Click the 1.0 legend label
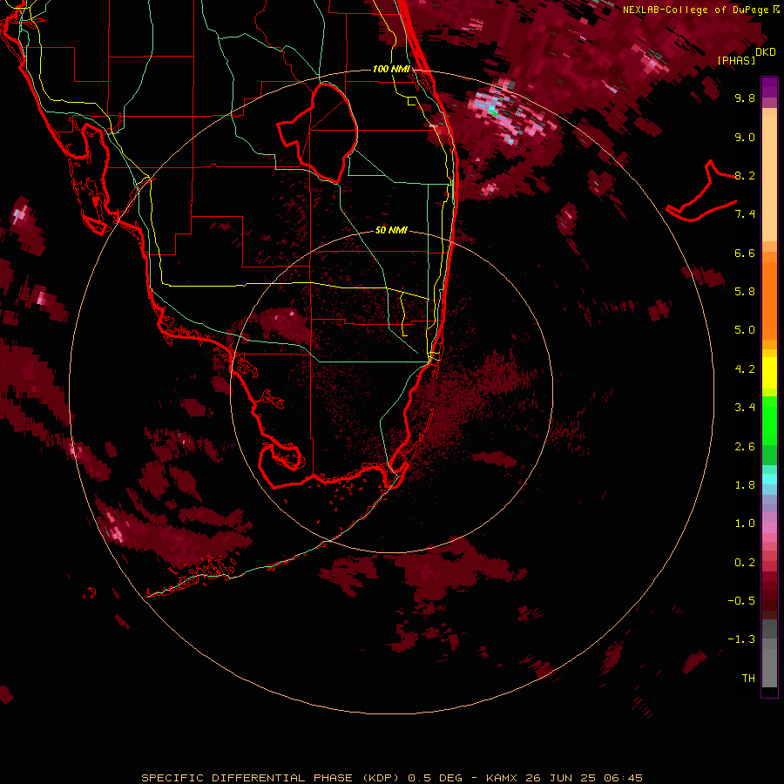This screenshot has height=784, width=784. (745, 524)
